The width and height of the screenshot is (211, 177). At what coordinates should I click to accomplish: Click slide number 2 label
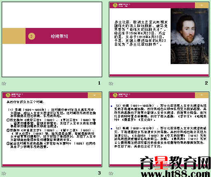(206, 83)
